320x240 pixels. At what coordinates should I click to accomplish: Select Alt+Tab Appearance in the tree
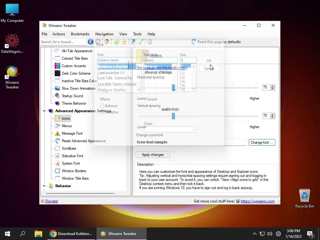tap(77, 51)
